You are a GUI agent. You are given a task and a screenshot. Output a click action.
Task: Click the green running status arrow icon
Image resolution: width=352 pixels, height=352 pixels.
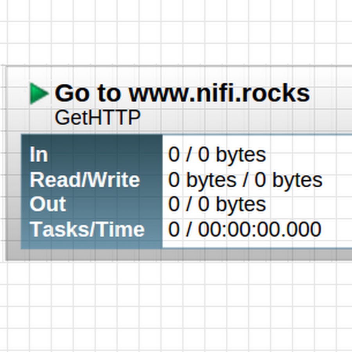pos(39,93)
